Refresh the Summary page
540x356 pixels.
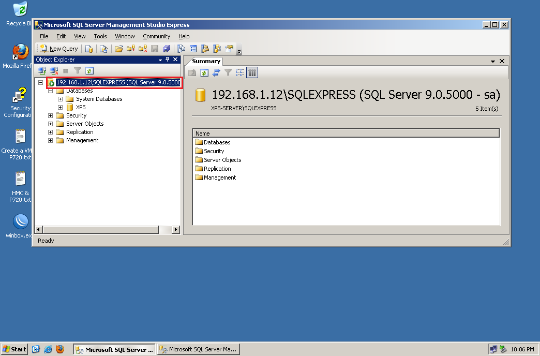pos(204,73)
